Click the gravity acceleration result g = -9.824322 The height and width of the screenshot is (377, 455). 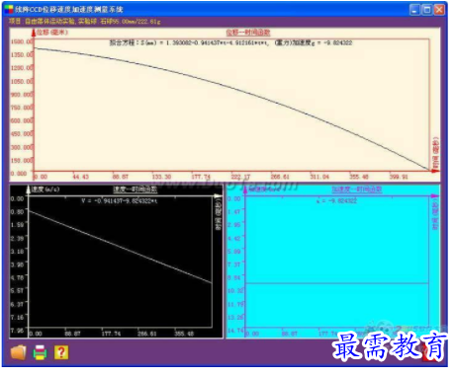tap(314, 42)
